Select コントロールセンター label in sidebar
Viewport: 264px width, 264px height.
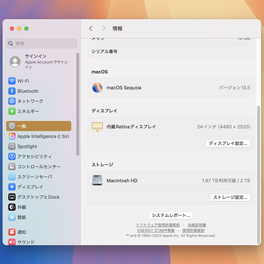coord(39,166)
